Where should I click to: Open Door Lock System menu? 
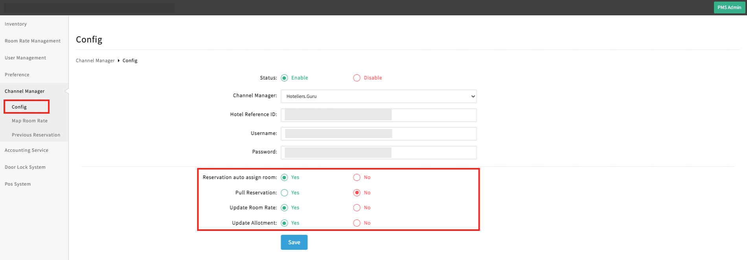click(x=25, y=167)
